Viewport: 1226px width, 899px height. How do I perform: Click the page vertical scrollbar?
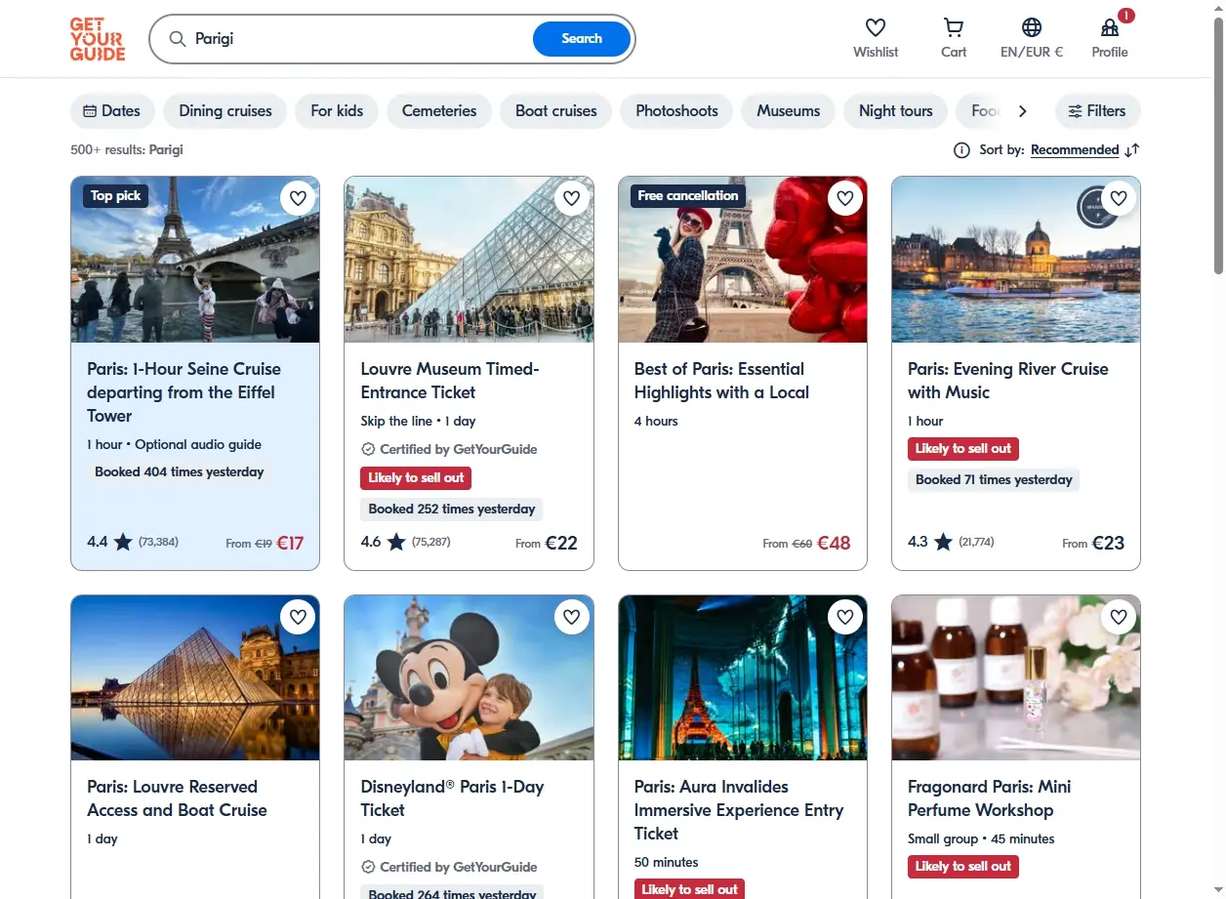(x=1218, y=146)
